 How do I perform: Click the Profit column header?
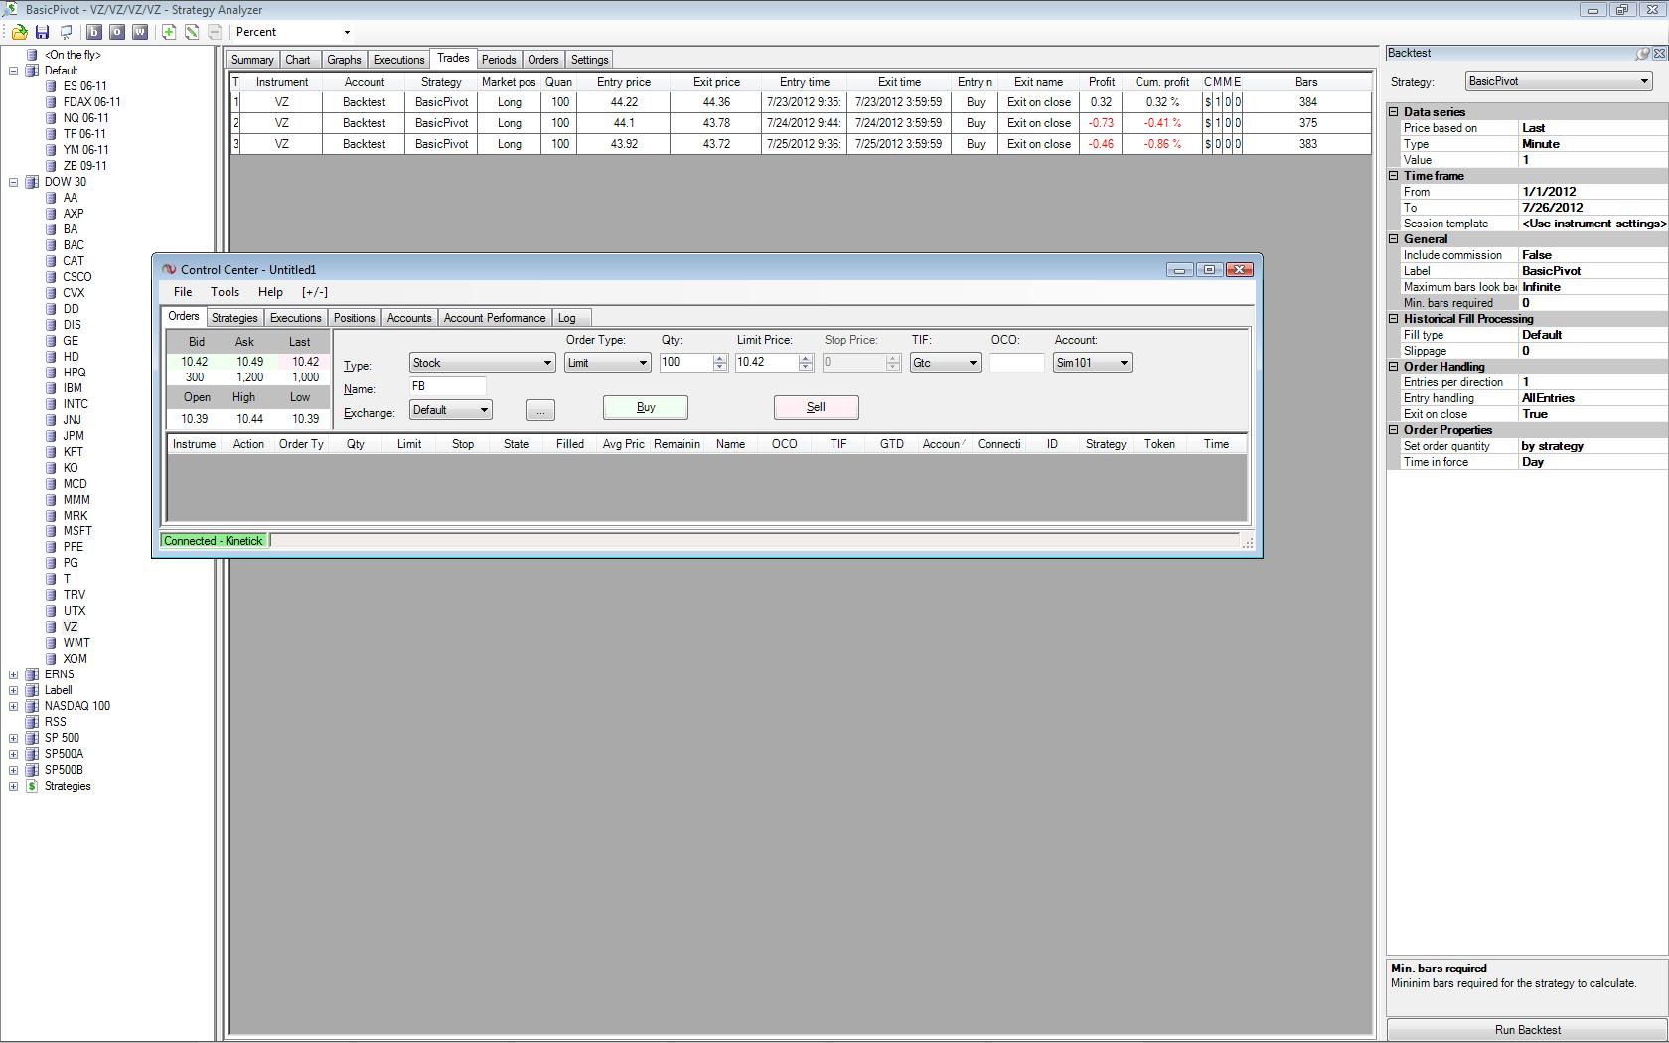click(1102, 82)
